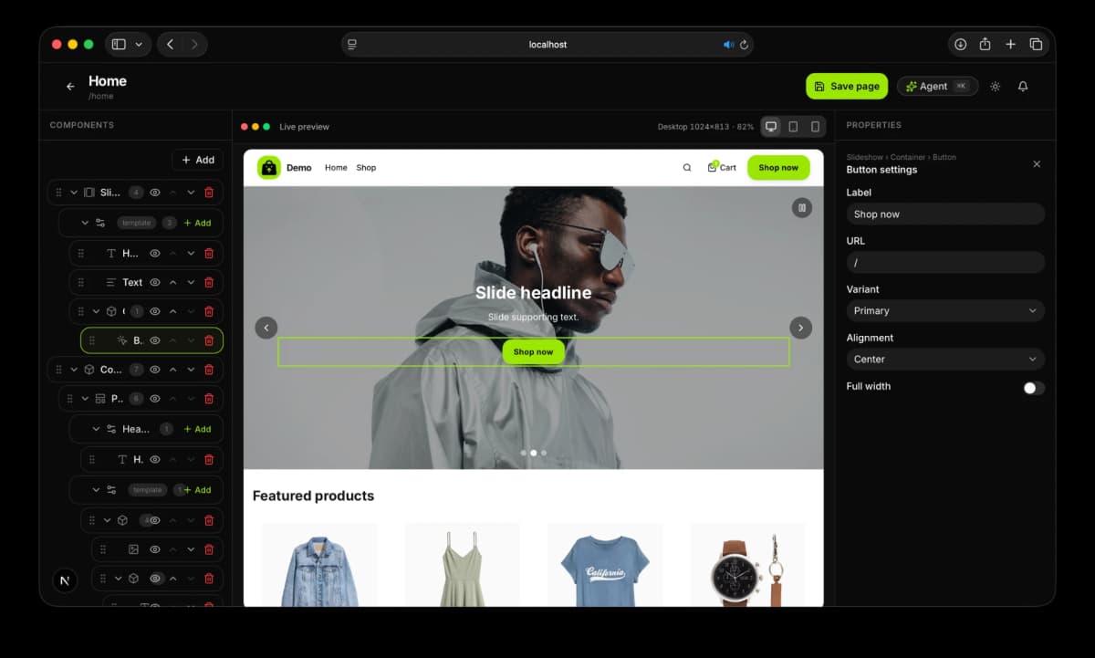1095x658 pixels.
Task: Click the search icon in the store header
Action: tap(687, 168)
